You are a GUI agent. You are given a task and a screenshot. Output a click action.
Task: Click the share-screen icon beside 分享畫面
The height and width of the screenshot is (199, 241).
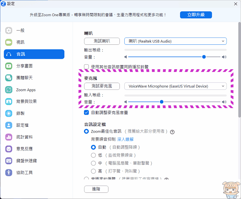9,66
